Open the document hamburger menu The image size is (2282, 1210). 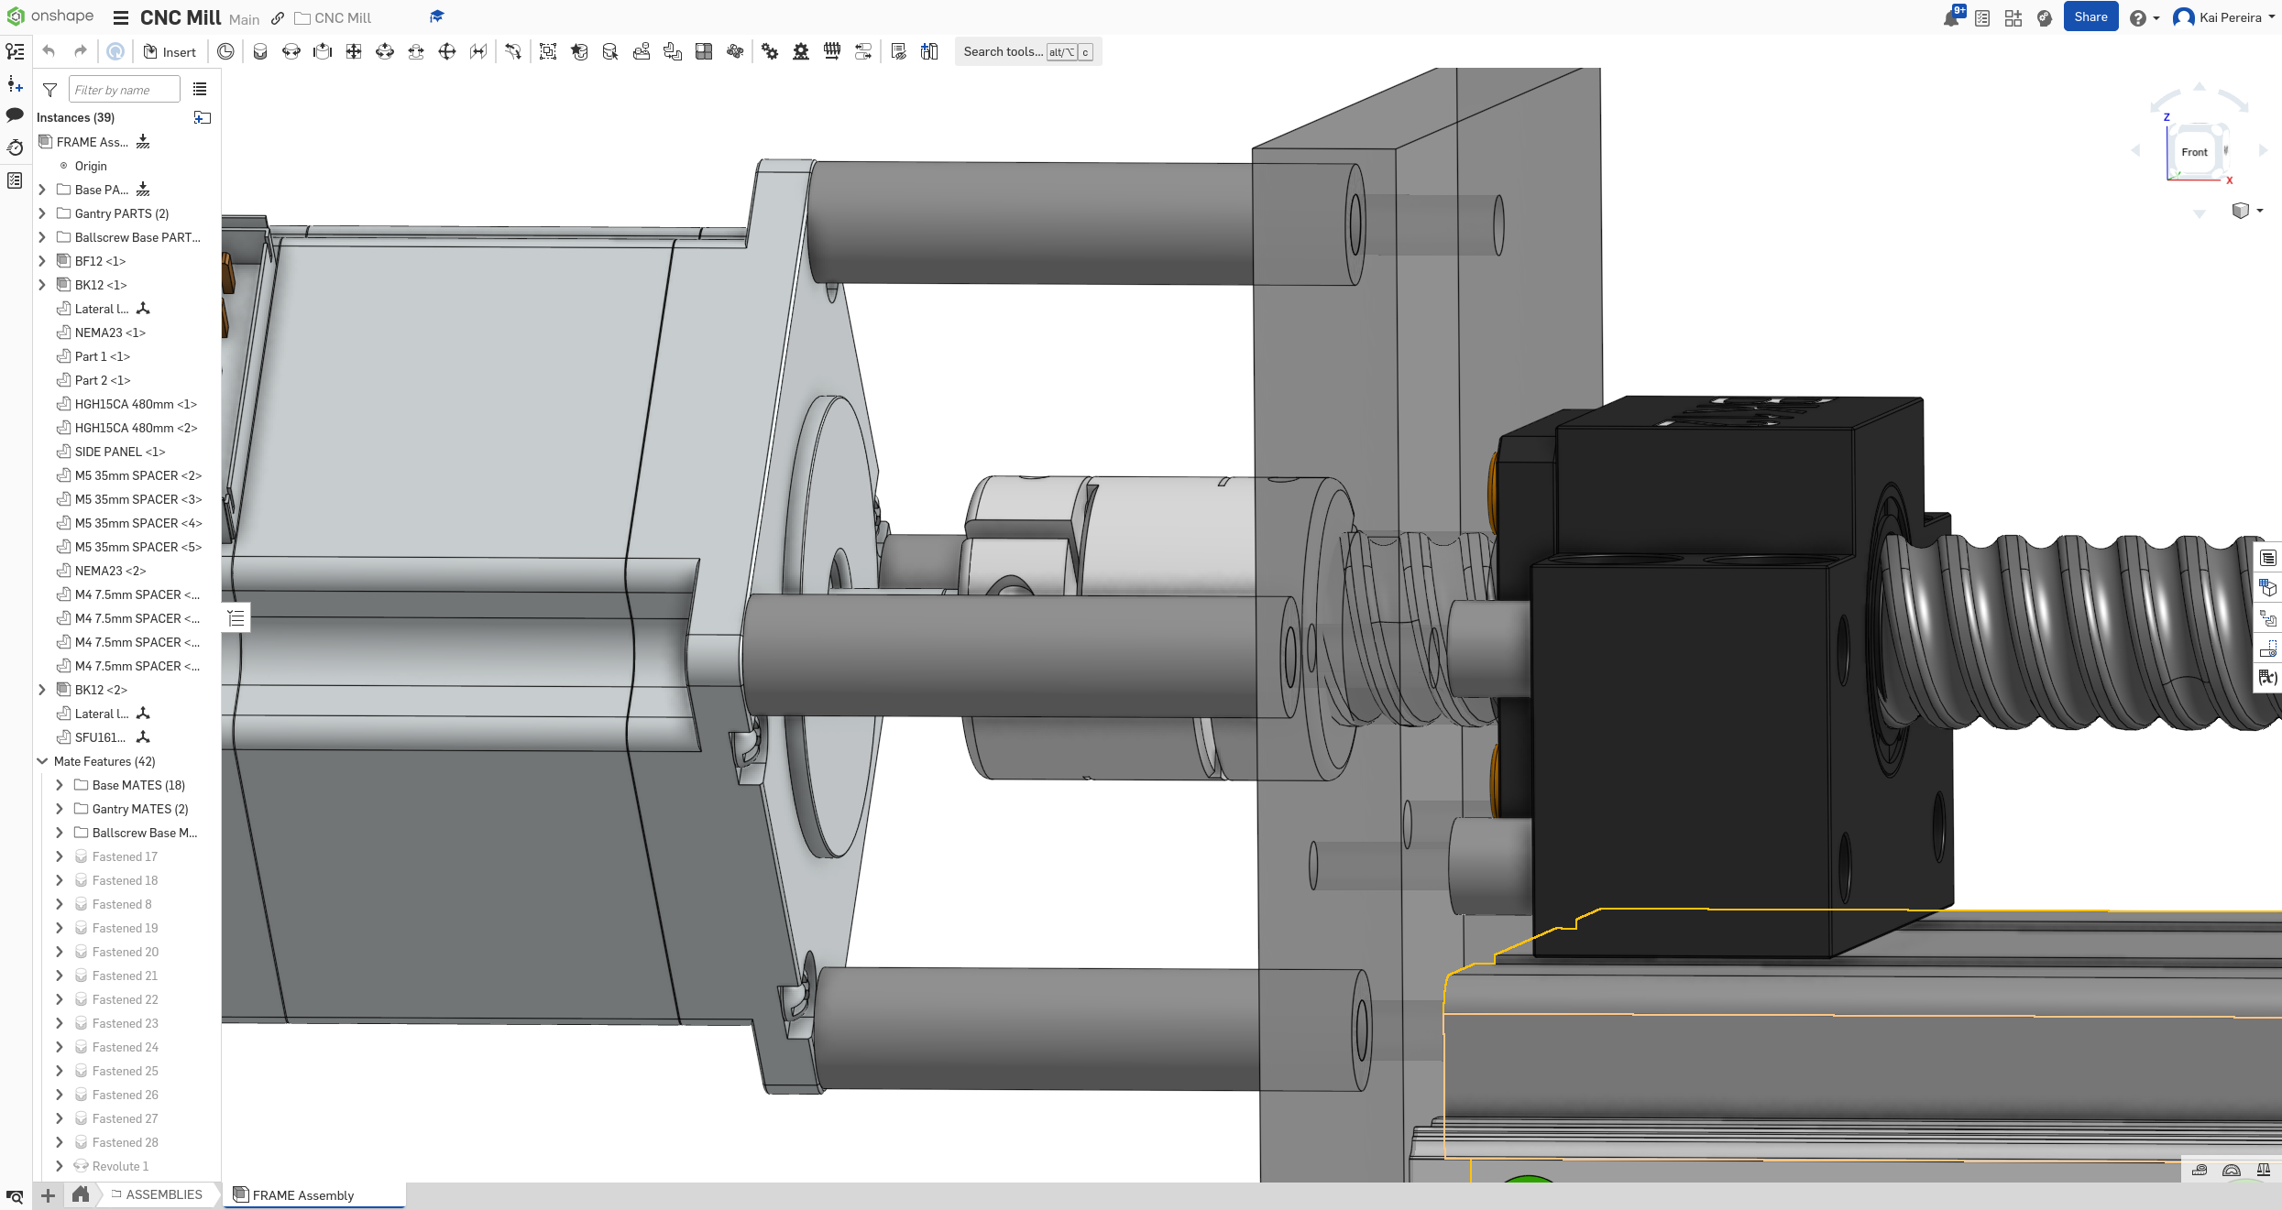120,16
